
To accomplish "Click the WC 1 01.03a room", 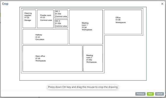I will tap(61, 14).
